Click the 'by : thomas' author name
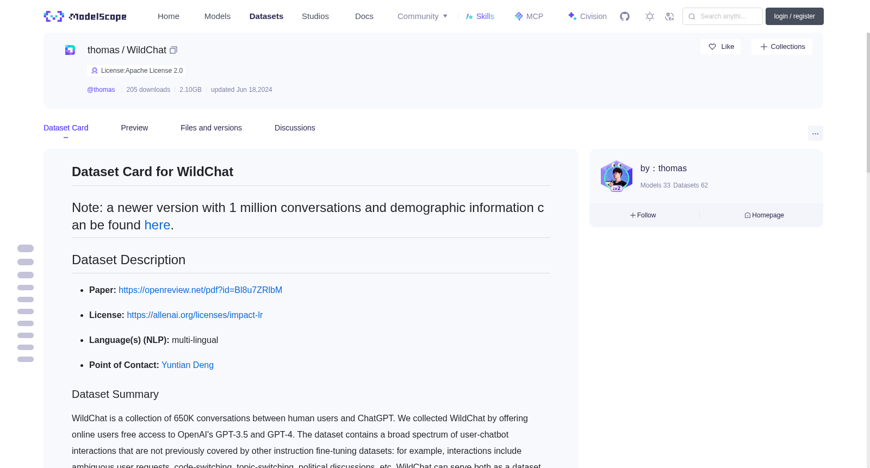 pos(663,169)
